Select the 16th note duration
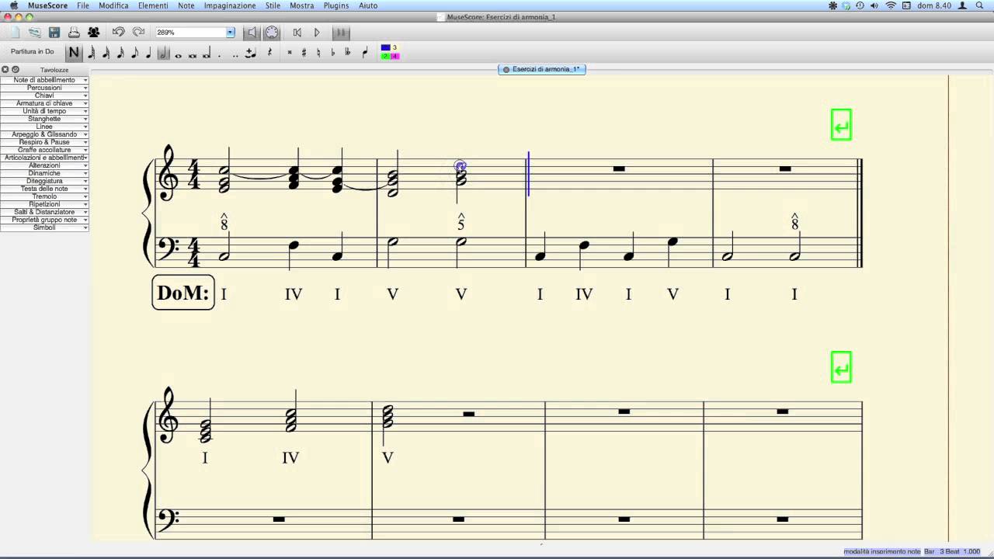994x559 pixels. 120,53
